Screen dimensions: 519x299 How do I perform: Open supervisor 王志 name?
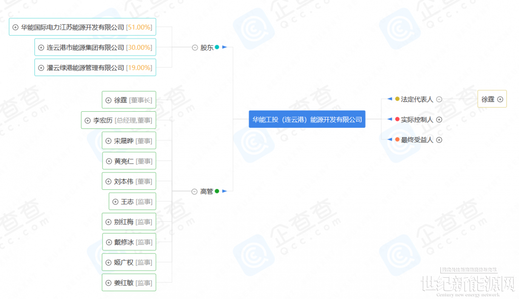coord(127,202)
